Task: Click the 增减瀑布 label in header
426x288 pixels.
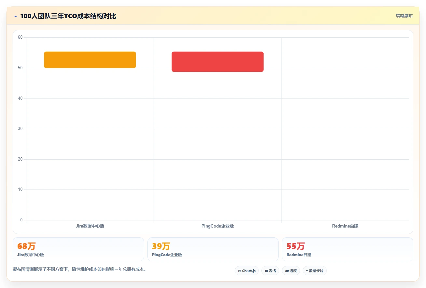Action: tap(404, 16)
